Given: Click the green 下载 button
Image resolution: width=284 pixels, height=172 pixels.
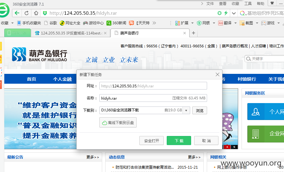Looking at the screenshot, I should 179,141.
